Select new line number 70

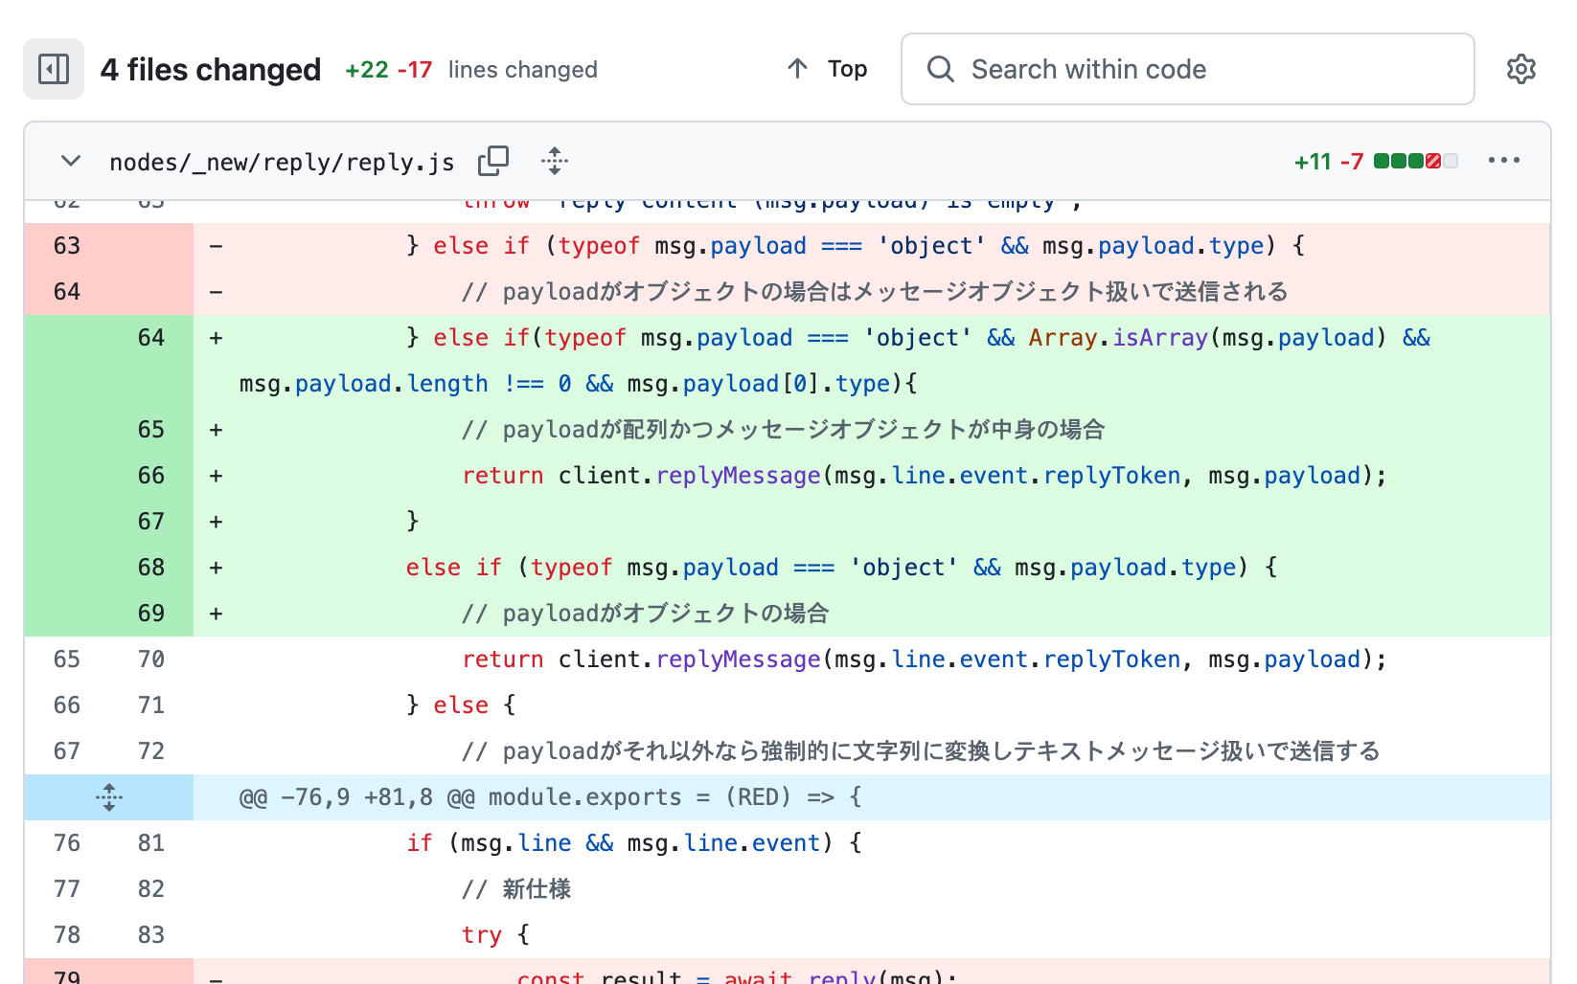pyautogui.click(x=151, y=660)
